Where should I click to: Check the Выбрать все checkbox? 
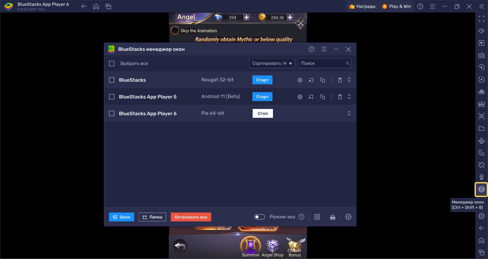coord(112,63)
